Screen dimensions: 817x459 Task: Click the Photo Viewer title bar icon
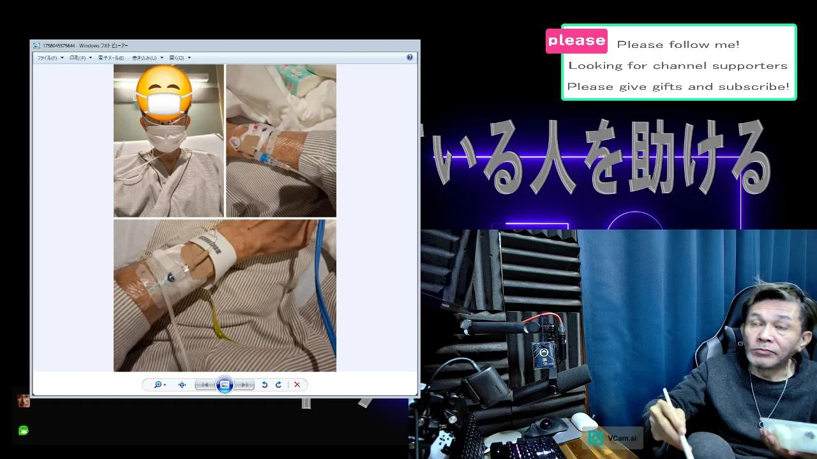(x=37, y=46)
